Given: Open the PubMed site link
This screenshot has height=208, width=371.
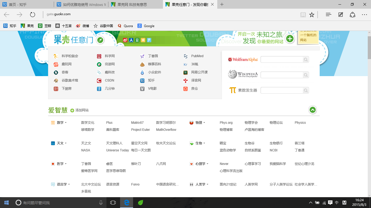Looking at the screenshot, I should point(197,56).
